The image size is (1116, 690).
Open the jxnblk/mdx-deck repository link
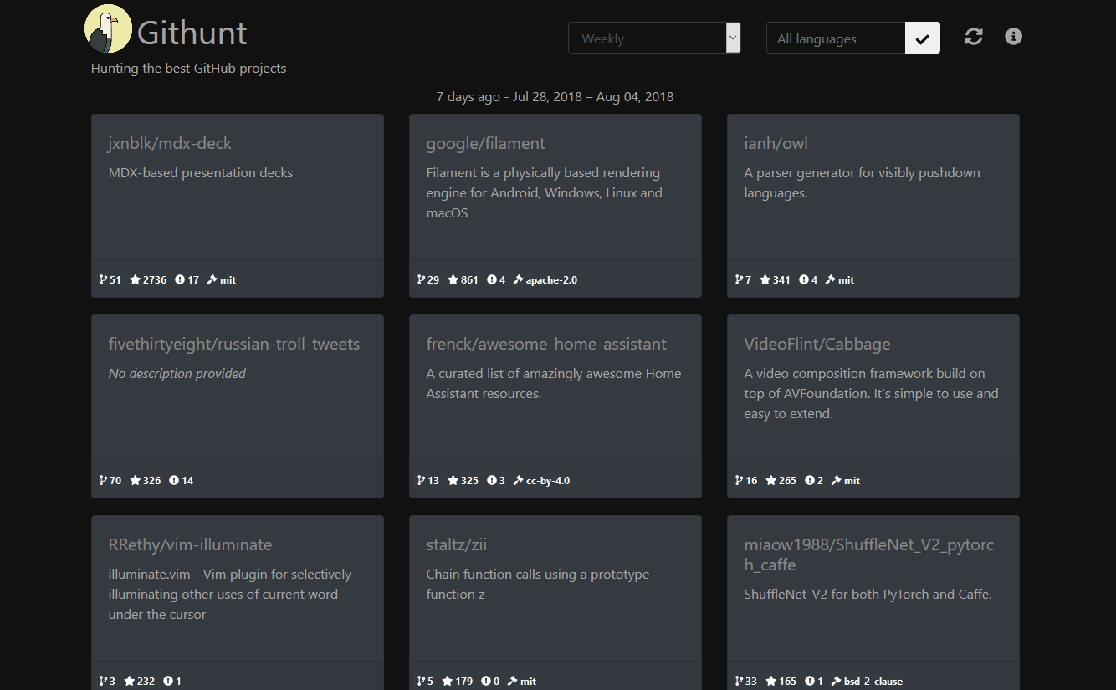click(x=170, y=144)
